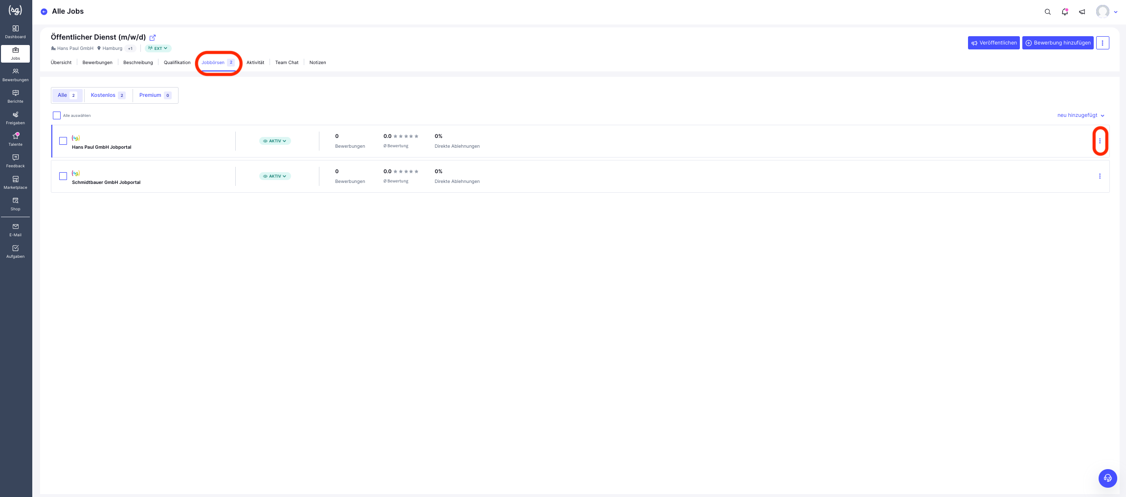Open three-dot menu for Schmidtbauer GmbH Jobportal

[1100, 176]
